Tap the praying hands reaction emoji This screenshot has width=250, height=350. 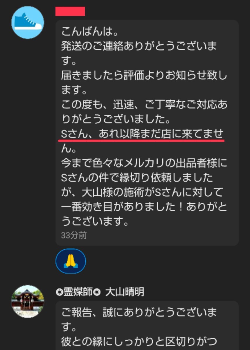tap(71, 261)
